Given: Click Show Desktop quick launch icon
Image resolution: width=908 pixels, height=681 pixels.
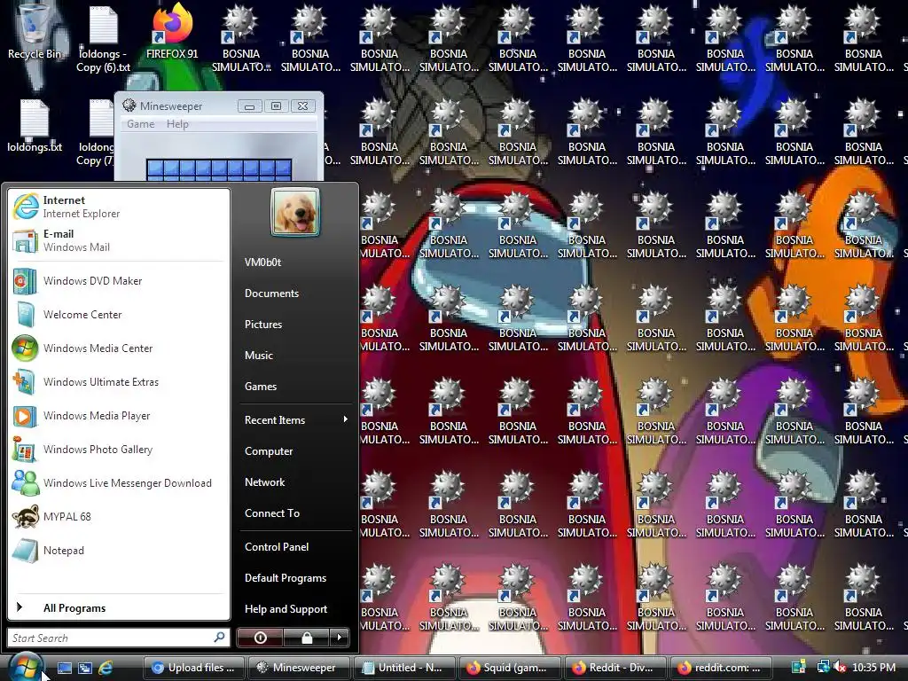Looking at the screenshot, I should pyautogui.click(x=65, y=668).
